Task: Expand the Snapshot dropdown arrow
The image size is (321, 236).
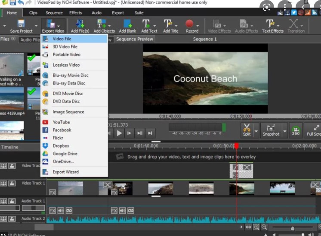Action: click(x=285, y=130)
